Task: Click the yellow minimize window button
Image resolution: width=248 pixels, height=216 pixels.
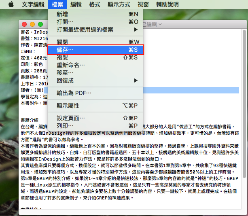Action: pos(32,24)
